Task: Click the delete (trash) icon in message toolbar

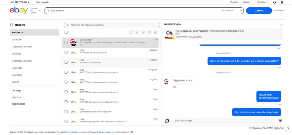Action: click(x=131, y=32)
